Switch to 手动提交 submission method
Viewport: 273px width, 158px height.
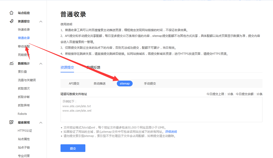click(x=150, y=83)
